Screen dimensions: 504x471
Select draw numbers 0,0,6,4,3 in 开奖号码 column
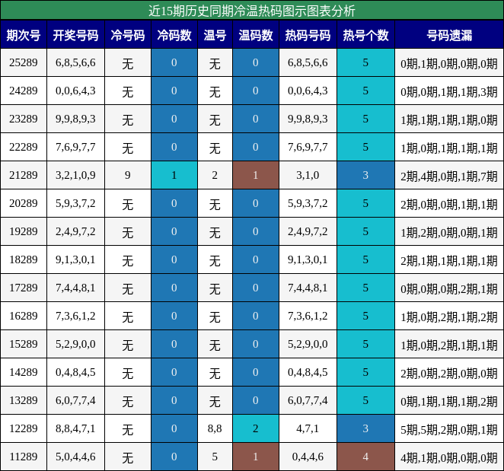click(75, 91)
